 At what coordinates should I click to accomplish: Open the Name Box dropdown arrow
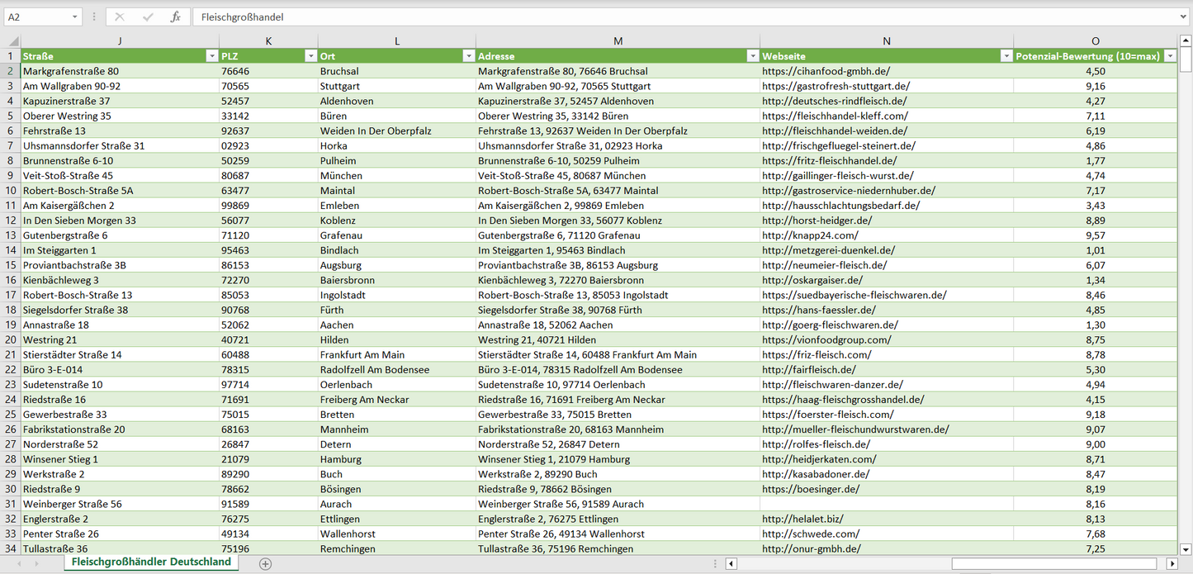75,17
